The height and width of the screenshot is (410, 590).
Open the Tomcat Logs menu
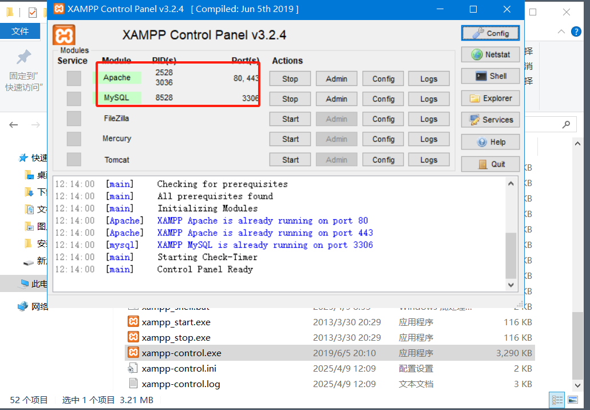[429, 160]
